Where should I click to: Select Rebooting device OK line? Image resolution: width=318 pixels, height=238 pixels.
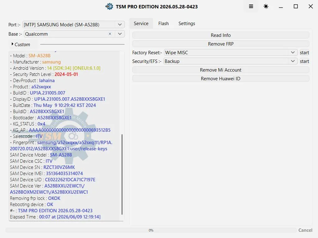tap(31, 205)
